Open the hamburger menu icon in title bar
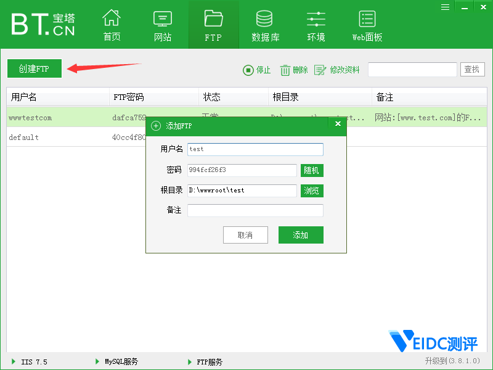 coord(445,7)
